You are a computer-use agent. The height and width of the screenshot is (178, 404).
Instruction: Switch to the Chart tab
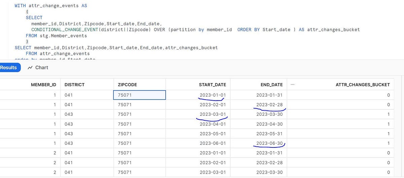click(x=38, y=68)
